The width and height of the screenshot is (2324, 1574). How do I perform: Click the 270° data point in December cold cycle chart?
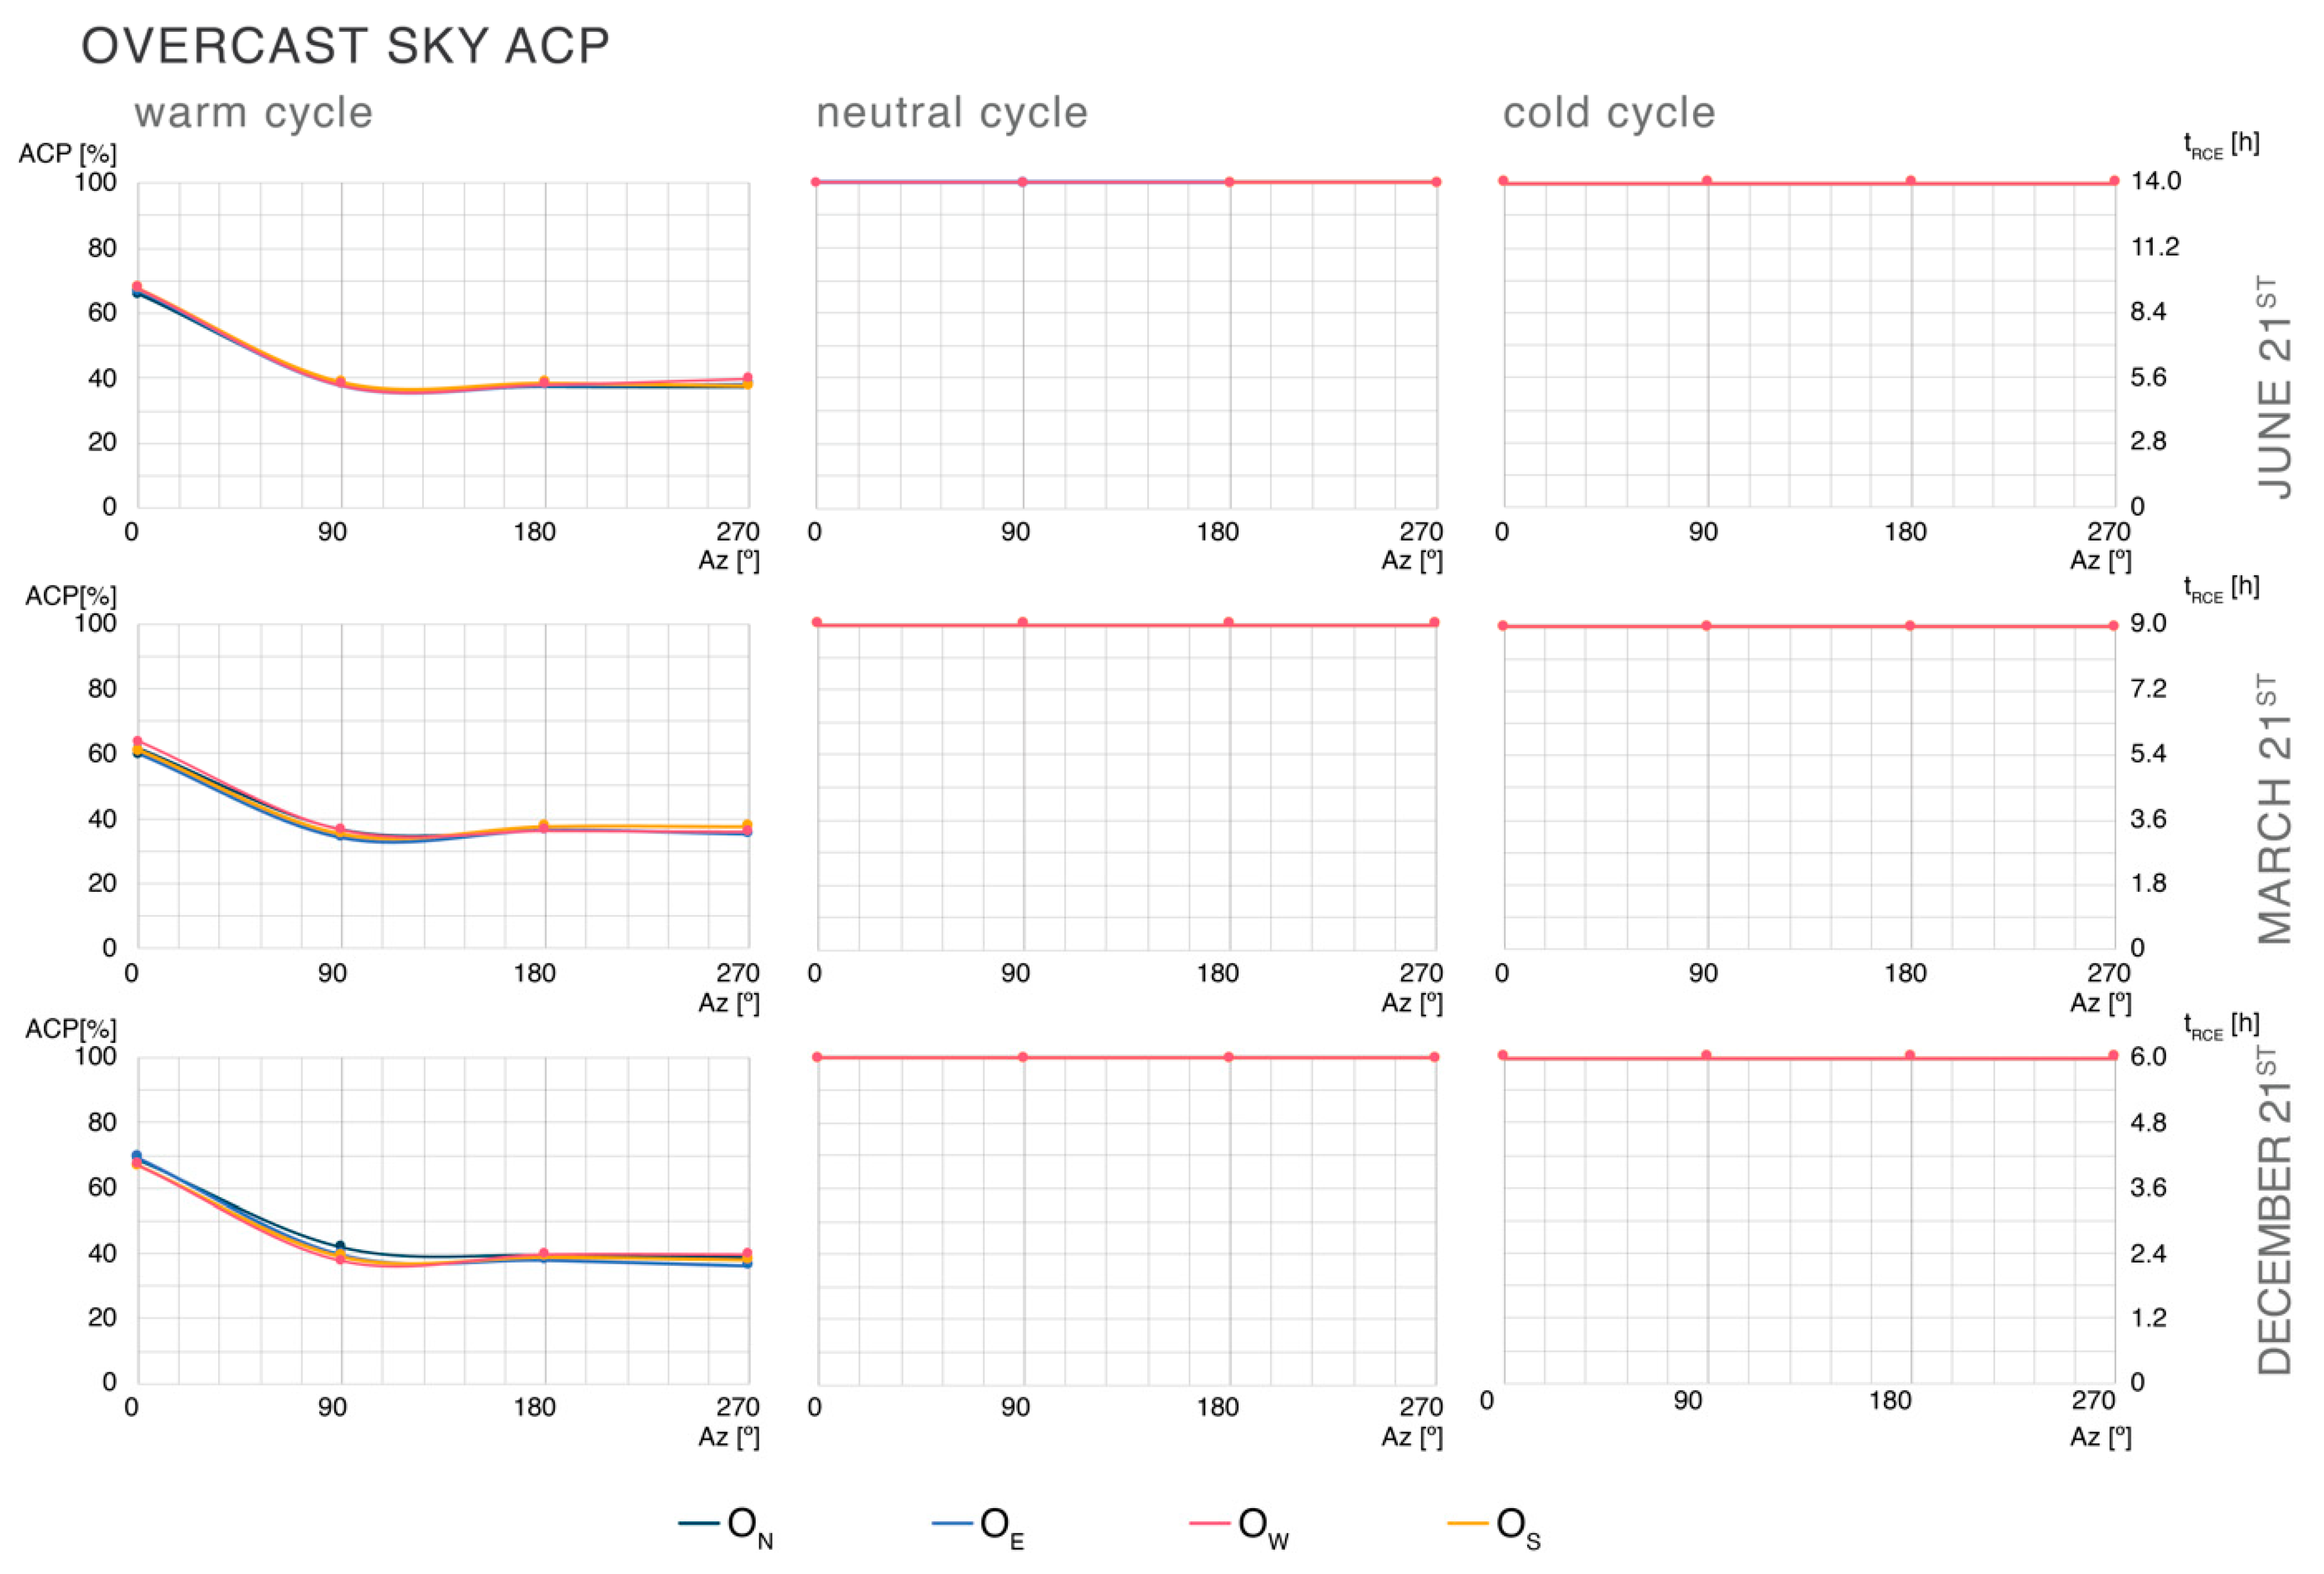click(2113, 1055)
